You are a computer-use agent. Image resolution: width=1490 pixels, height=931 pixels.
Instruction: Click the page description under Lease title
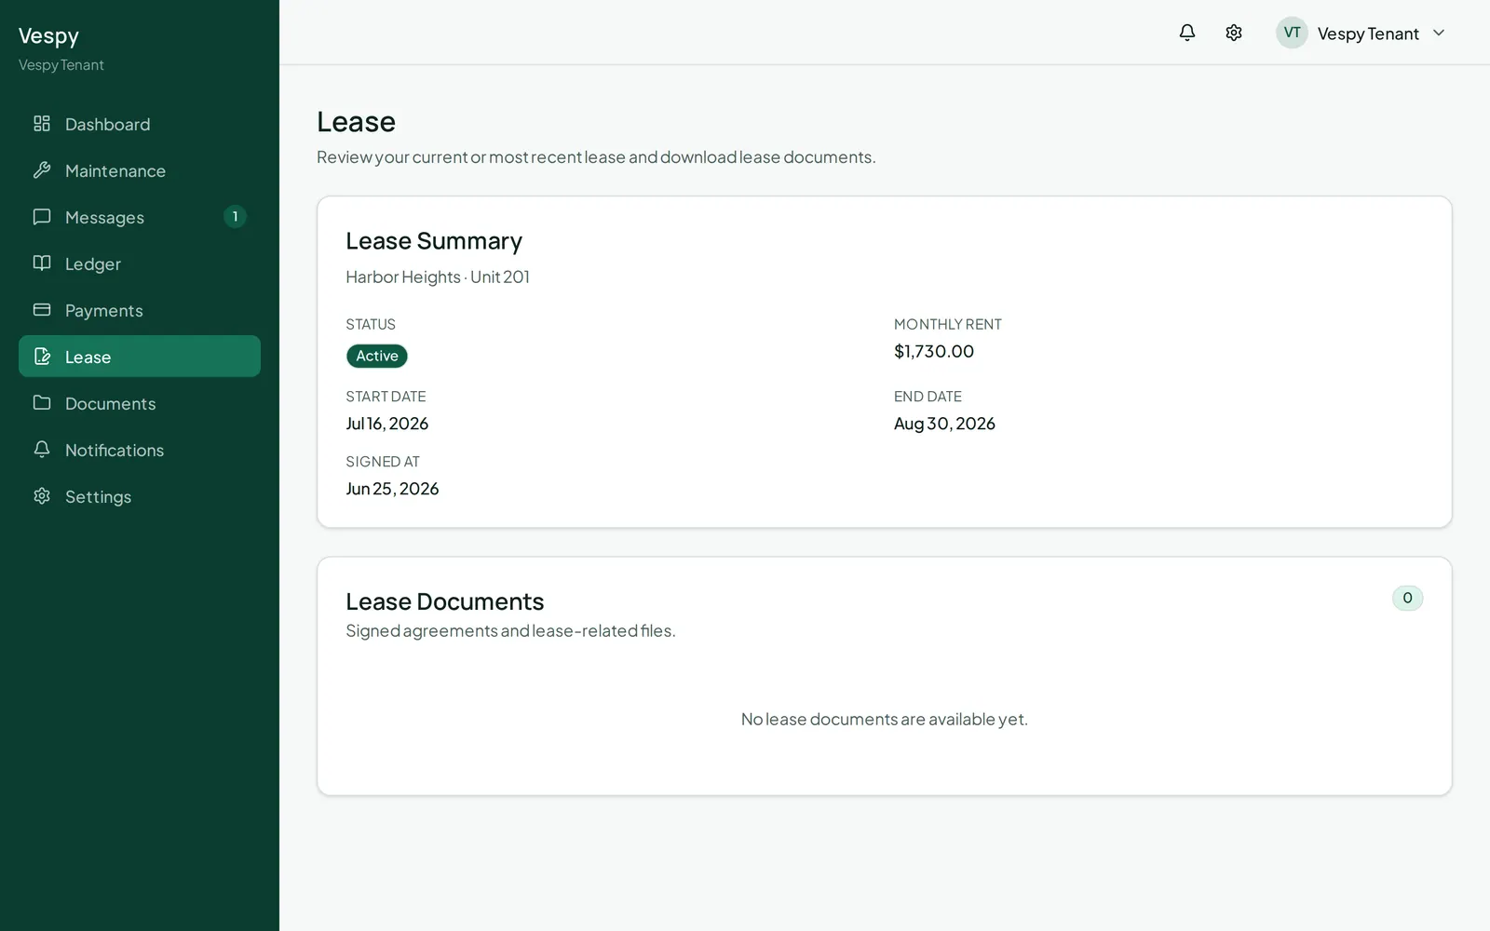click(596, 156)
